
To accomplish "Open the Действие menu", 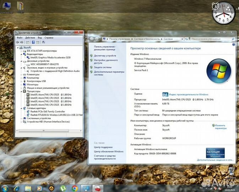I will pyautogui.click(x=30, y=37).
